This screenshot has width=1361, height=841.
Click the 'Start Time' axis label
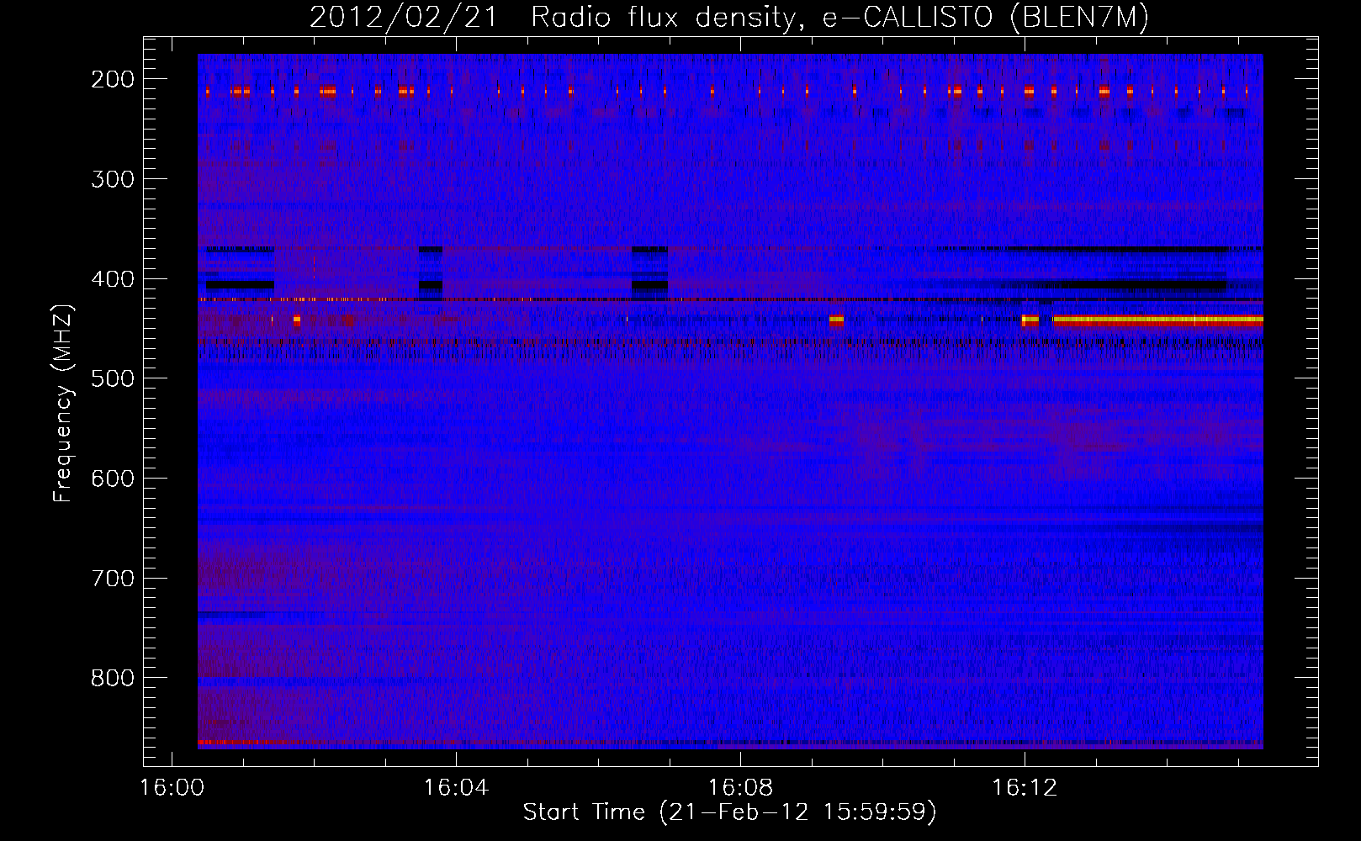coord(729,812)
